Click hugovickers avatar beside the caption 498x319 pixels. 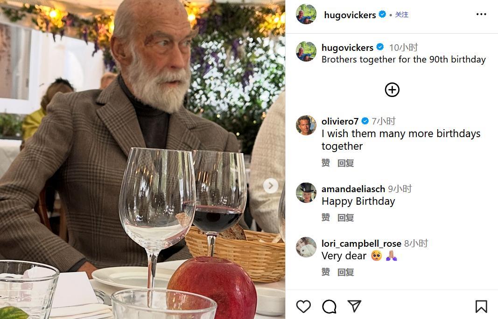[x=306, y=51]
